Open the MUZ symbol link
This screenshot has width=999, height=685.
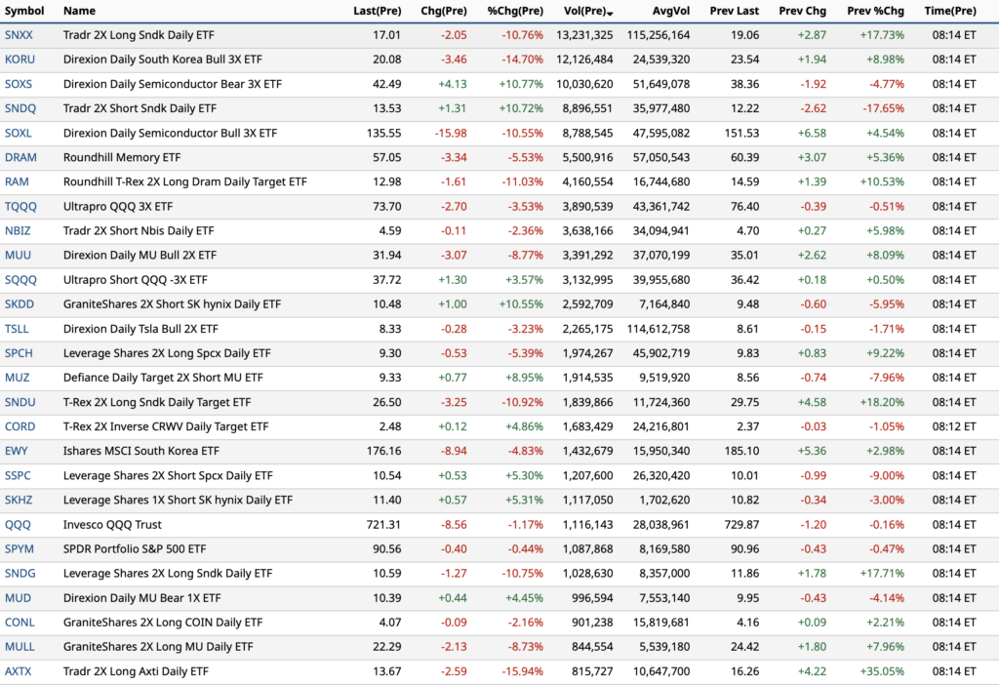[18, 378]
